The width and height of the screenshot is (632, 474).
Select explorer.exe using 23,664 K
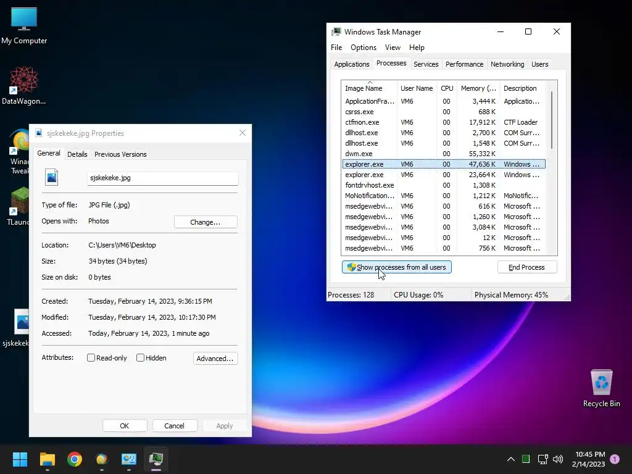(x=443, y=175)
